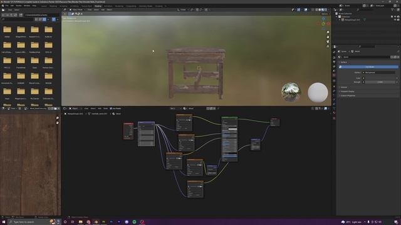Click the image editor zoom icon

click(x=57, y=118)
